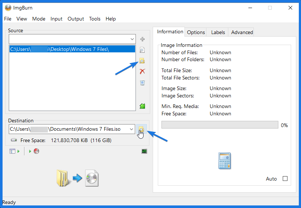The image size is (301, 208).
Task: Click the Image Sectors label
Action: tap(178, 96)
